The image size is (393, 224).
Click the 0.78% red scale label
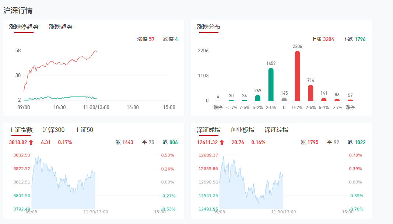355,155
